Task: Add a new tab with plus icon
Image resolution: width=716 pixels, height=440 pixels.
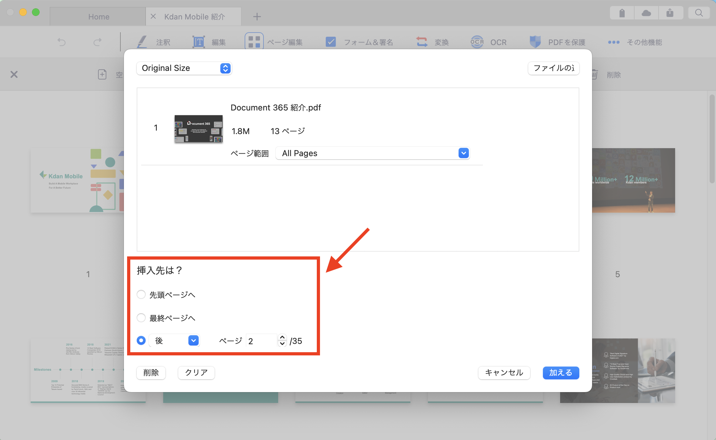Action: [x=257, y=17]
